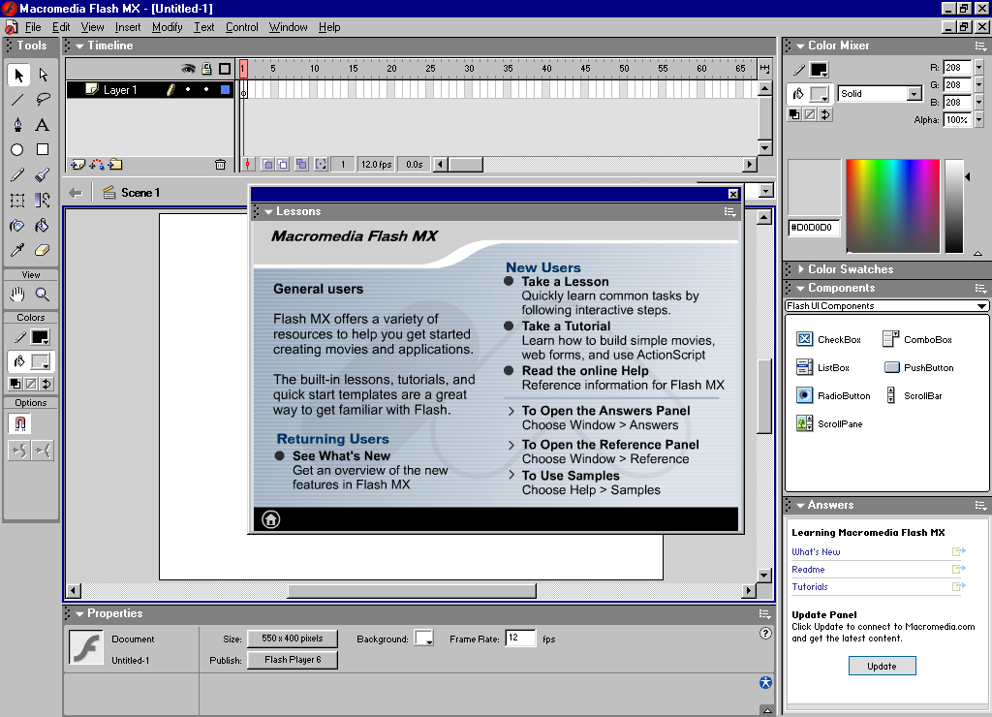
Task: Pick a color in the Color Mixer spectrum
Action: [x=892, y=206]
